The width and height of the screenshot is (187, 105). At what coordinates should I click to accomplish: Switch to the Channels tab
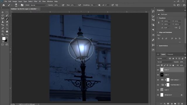click(x=170, y=55)
